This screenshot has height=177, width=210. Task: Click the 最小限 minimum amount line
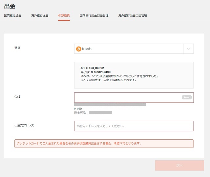click(95, 72)
